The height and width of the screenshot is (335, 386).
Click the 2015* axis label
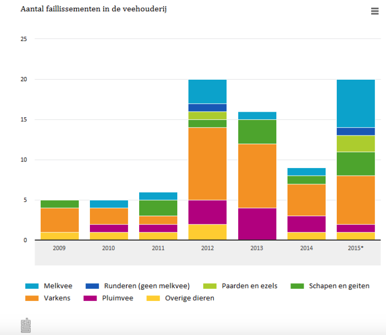click(x=356, y=248)
